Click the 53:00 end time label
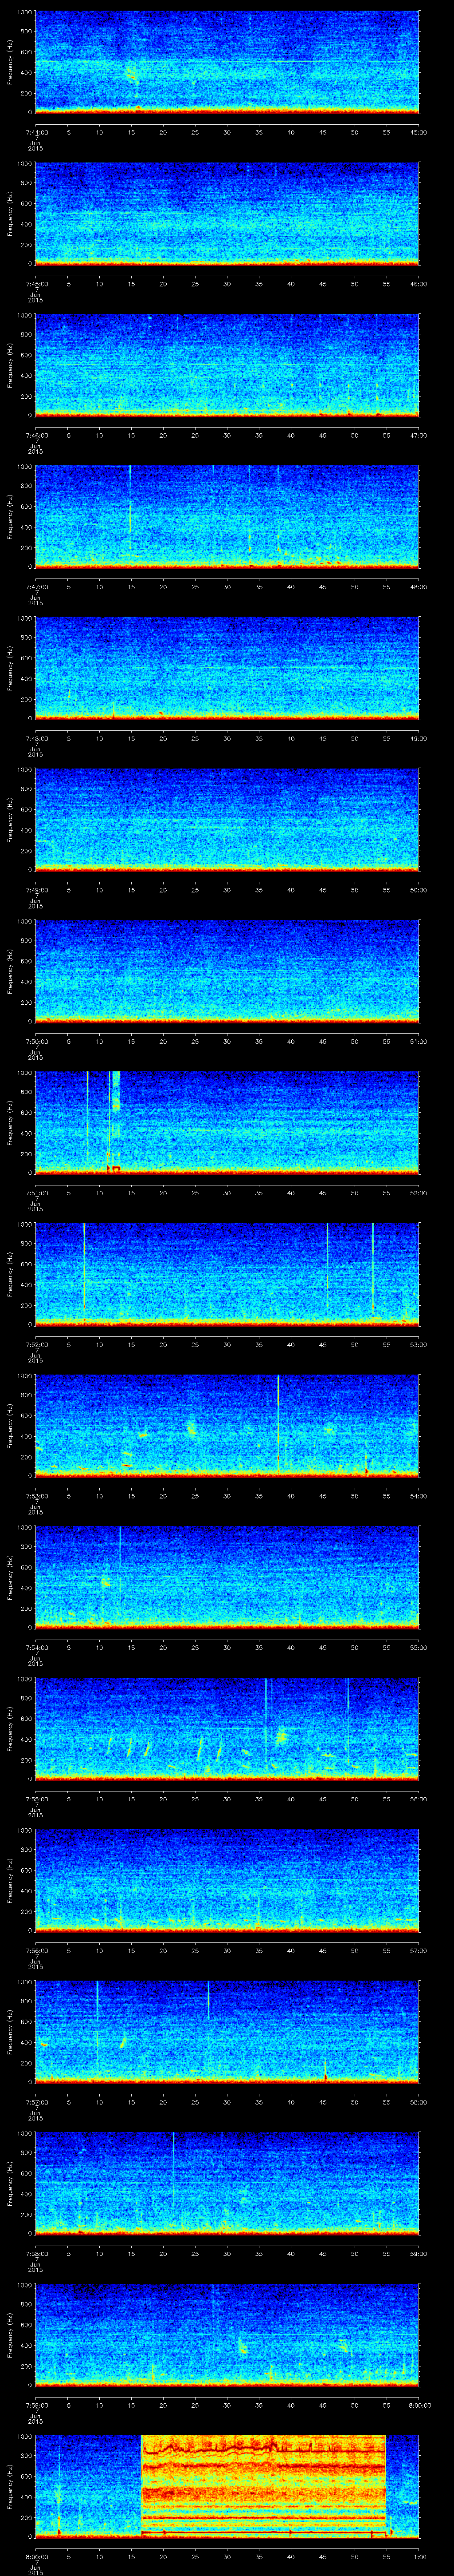Screen dimensions: 454x2576 tap(419, 1344)
